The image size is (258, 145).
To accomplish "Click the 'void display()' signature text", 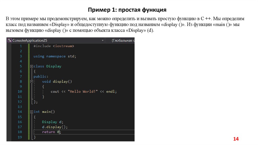I will 57,82.
